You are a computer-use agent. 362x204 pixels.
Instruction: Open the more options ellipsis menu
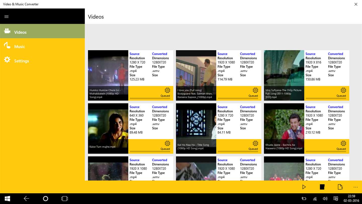click(x=355, y=187)
